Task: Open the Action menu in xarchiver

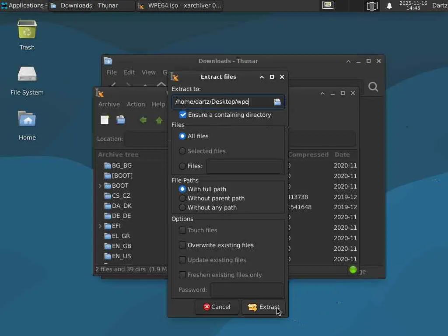Action: click(136, 105)
